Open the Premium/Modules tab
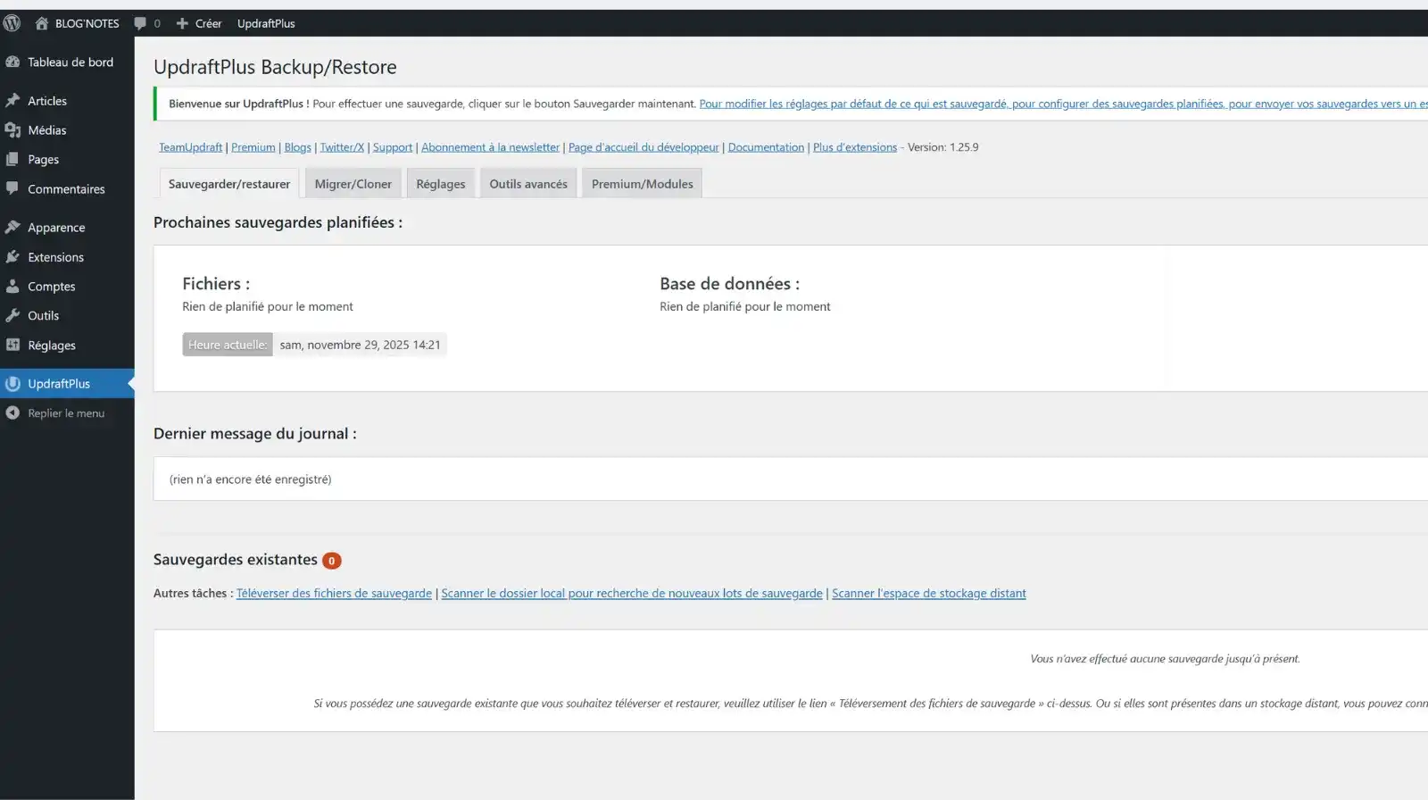1428x800 pixels. [x=642, y=184]
